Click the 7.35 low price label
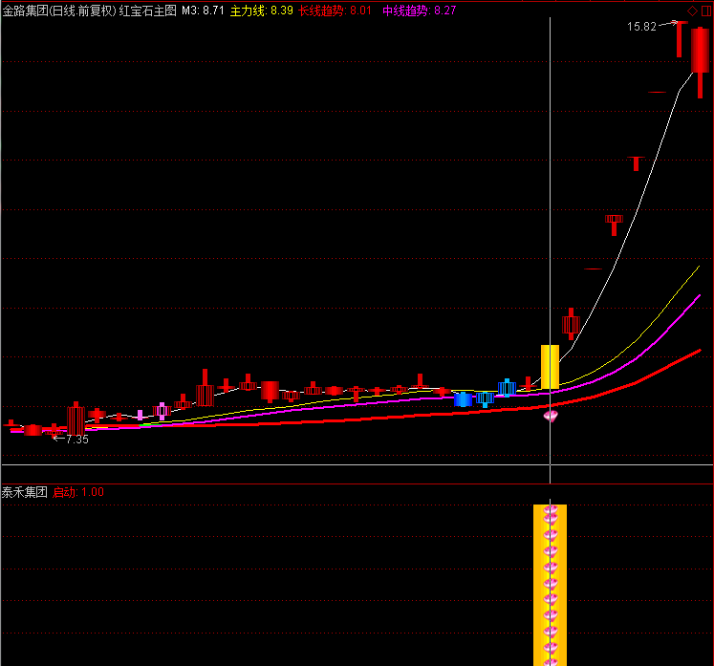The width and height of the screenshot is (714, 666). [75, 440]
